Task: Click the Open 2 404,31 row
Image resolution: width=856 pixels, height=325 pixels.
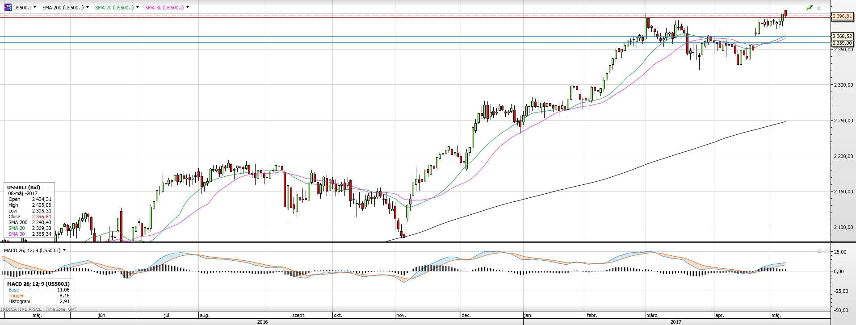Action: (29, 199)
